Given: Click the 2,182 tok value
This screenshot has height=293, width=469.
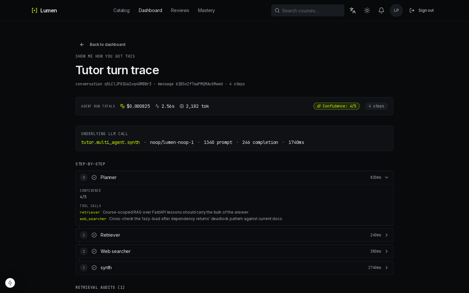Looking at the screenshot, I should pyautogui.click(x=197, y=106).
